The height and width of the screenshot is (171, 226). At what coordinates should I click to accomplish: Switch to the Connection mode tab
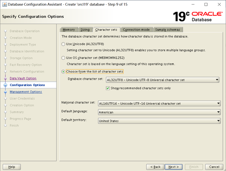(x=136, y=30)
